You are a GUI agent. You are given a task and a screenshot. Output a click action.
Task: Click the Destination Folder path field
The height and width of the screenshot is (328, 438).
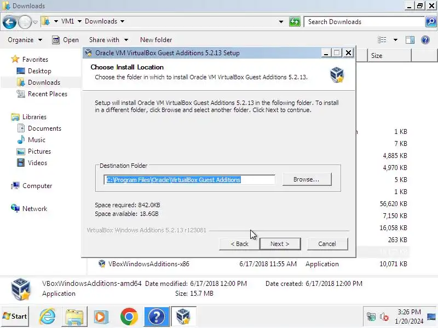[189, 180]
